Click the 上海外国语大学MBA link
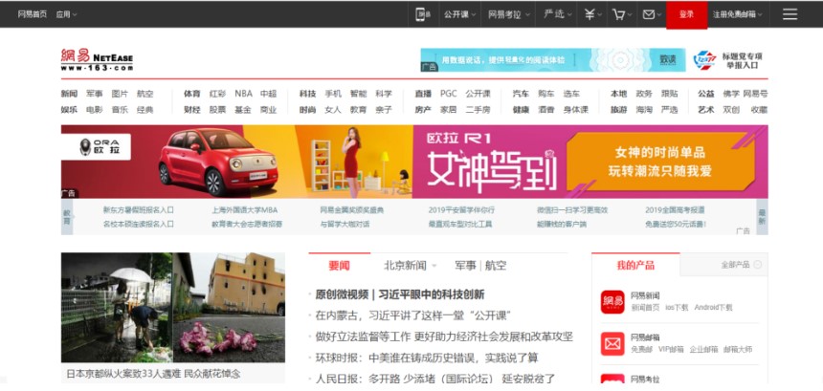The image size is (823, 391). point(245,210)
